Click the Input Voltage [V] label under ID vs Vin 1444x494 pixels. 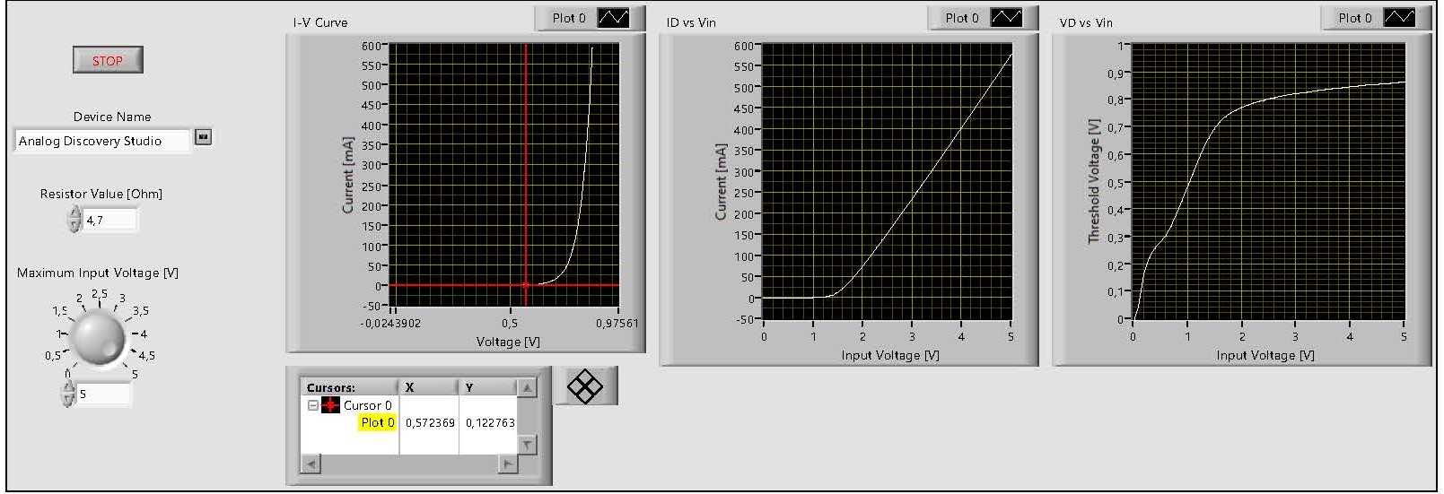point(890,355)
